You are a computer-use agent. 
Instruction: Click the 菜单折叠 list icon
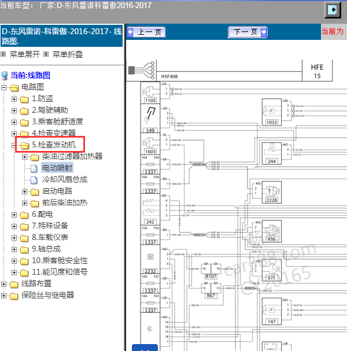click(46, 54)
